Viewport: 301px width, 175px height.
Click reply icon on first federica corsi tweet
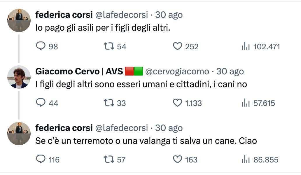[41, 46]
